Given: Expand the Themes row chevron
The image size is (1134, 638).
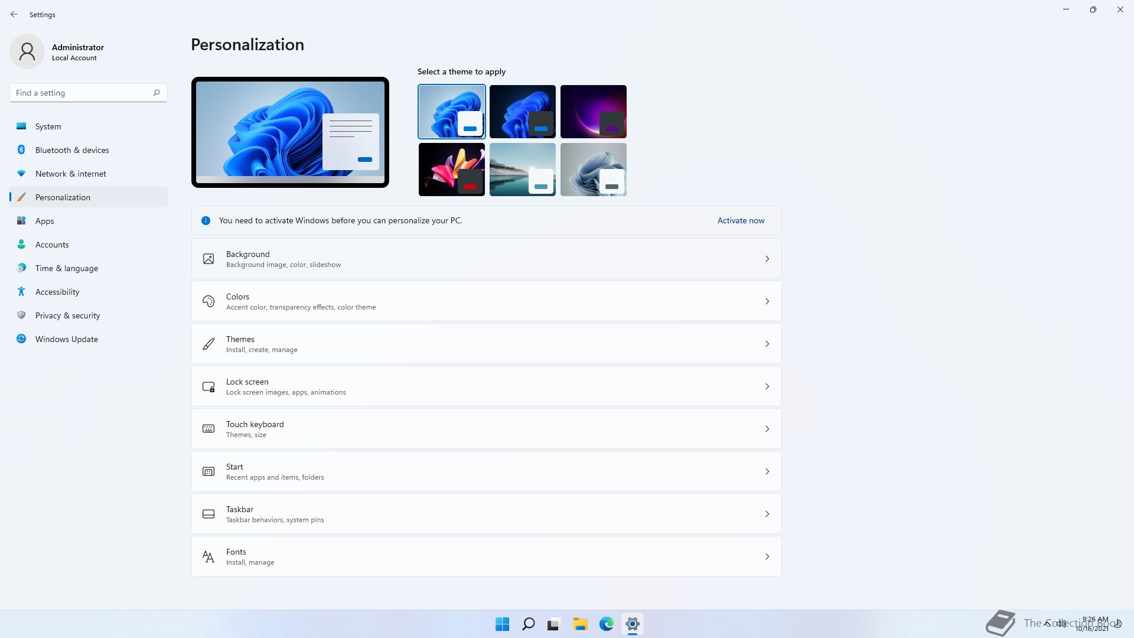Looking at the screenshot, I should [x=767, y=344].
